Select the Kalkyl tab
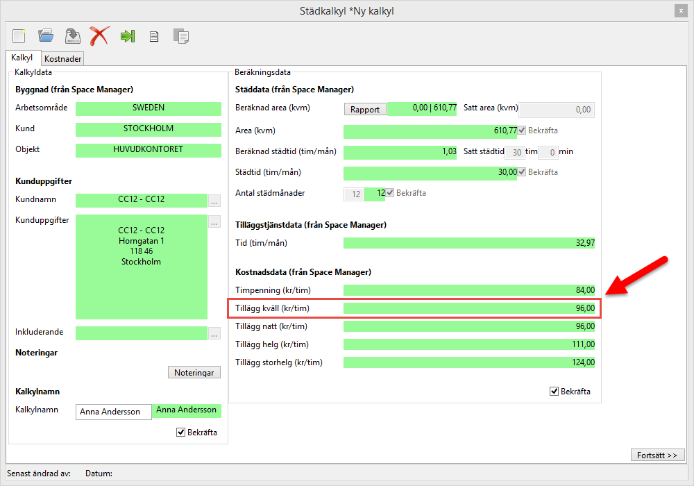 [22, 58]
